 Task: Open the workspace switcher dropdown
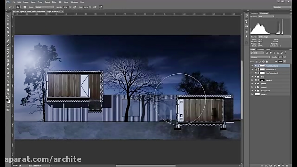(x=282, y=7)
